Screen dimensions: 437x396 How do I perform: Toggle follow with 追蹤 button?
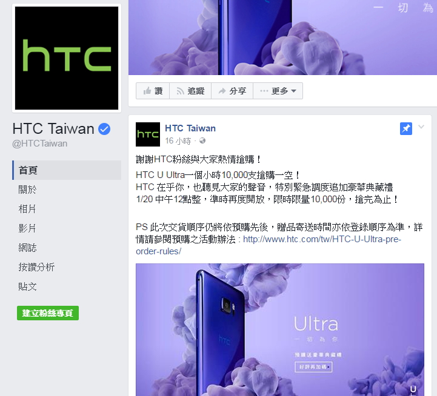pos(190,91)
